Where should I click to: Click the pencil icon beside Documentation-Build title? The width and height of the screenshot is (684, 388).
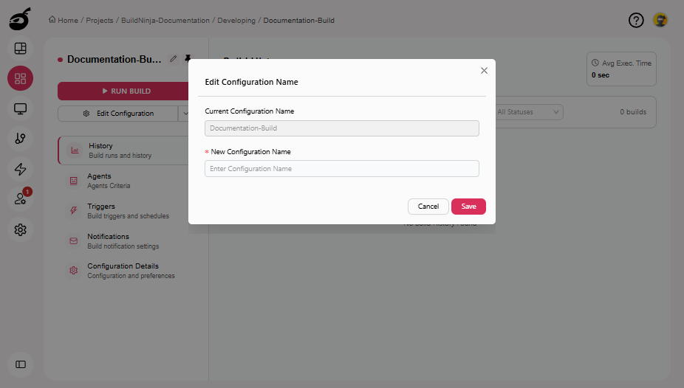[x=173, y=59]
